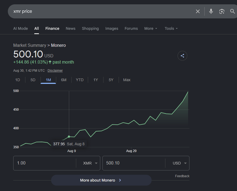The height and width of the screenshot is (191, 237).
Task: Open the Disclaimer link
Action: pyautogui.click(x=55, y=71)
